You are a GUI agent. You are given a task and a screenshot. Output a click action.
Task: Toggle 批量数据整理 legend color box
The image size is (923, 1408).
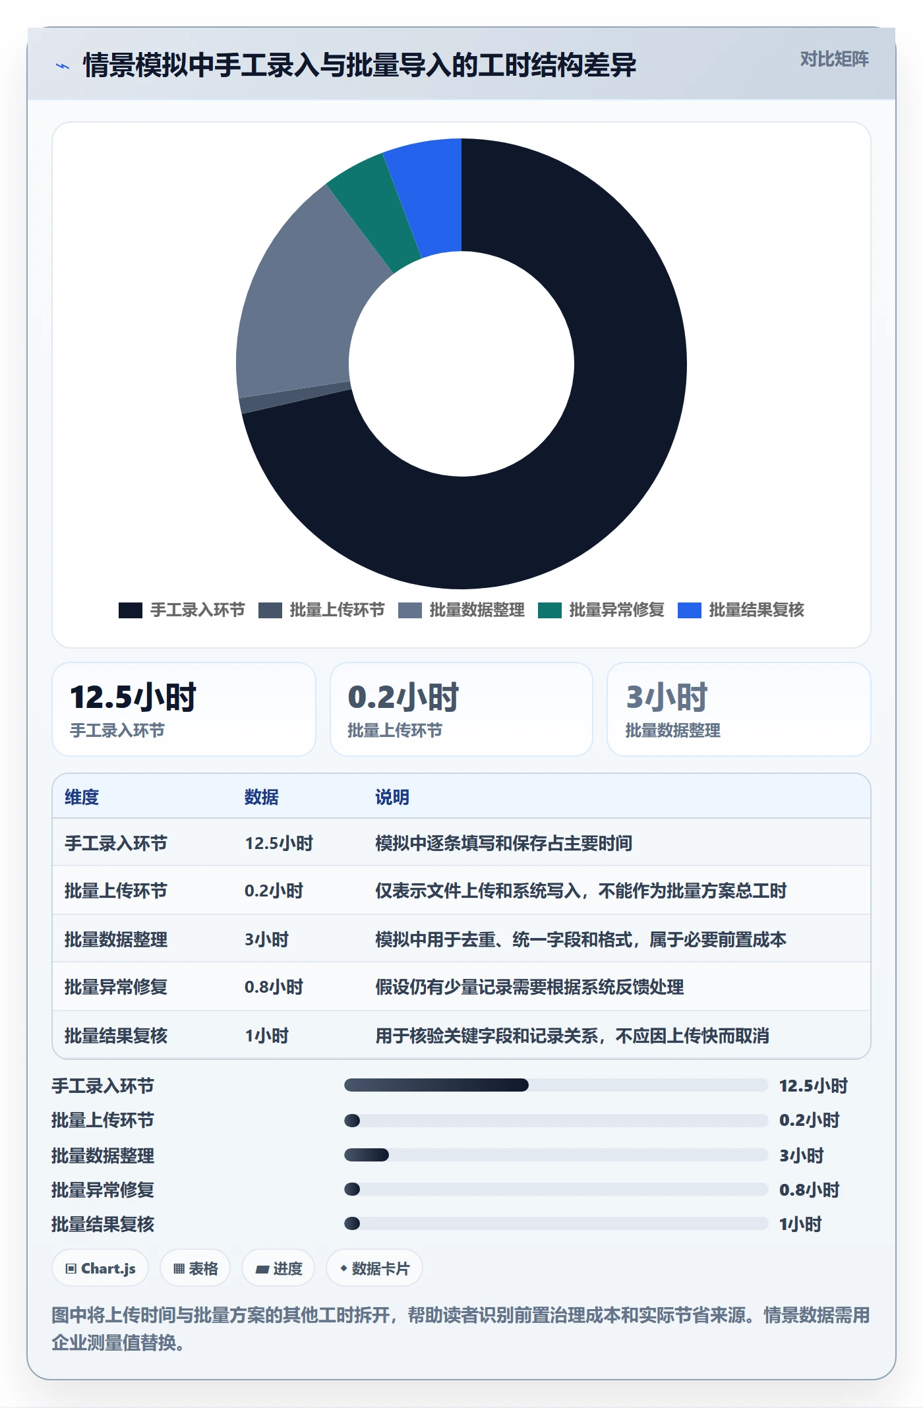(x=409, y=610)
